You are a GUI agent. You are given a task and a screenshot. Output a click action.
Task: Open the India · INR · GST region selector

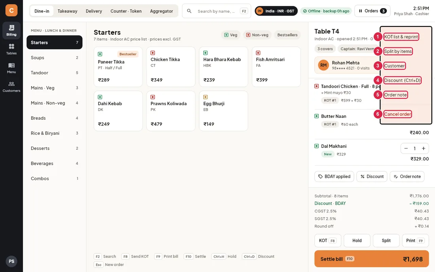click(276, 11)
